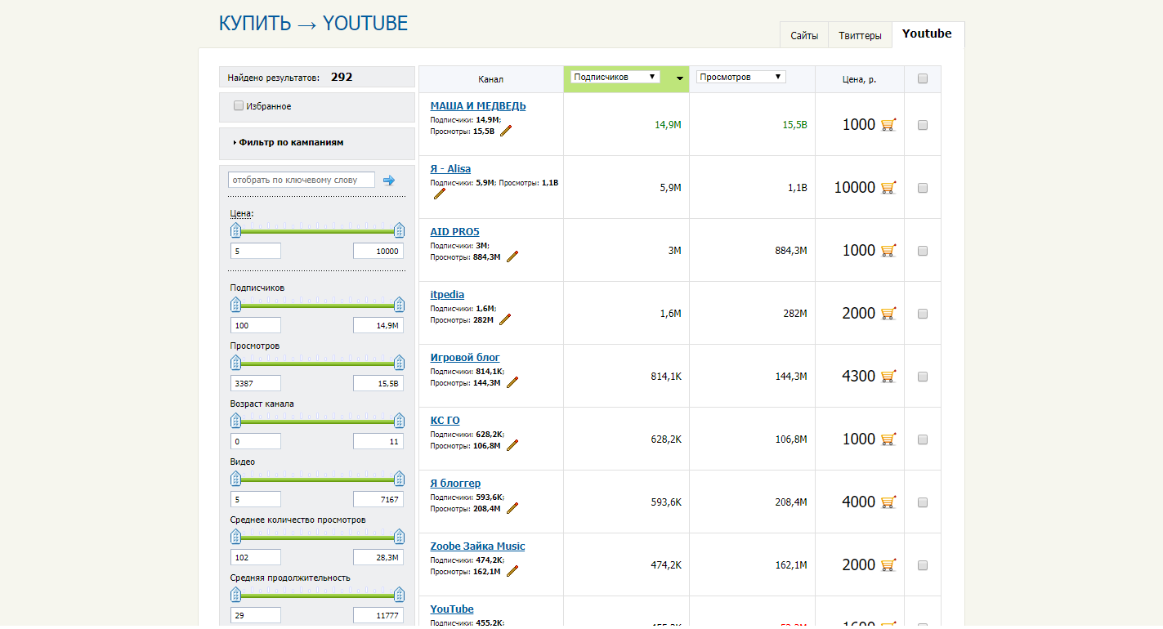
Task: Apply keyword filter with blue arrow
Action: coord(389,181)
